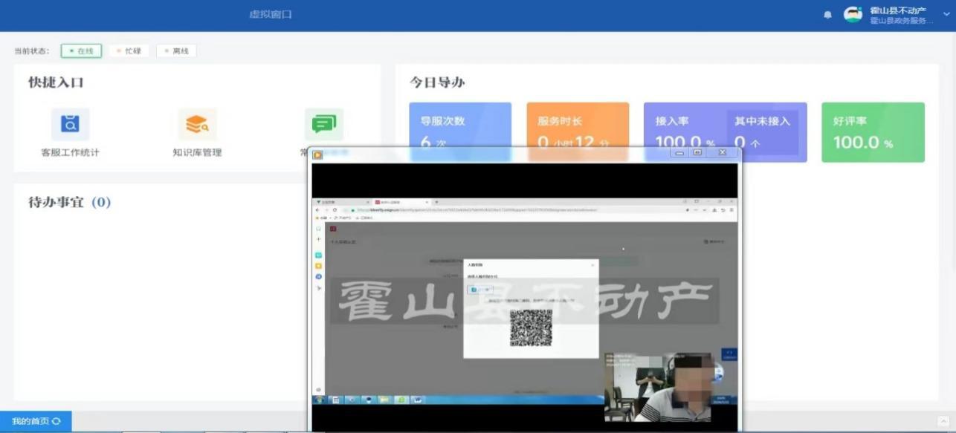This screenshot has width=956, height=433.
Task: Click the blue option button in dialog
Action: (x=479, y=290)
